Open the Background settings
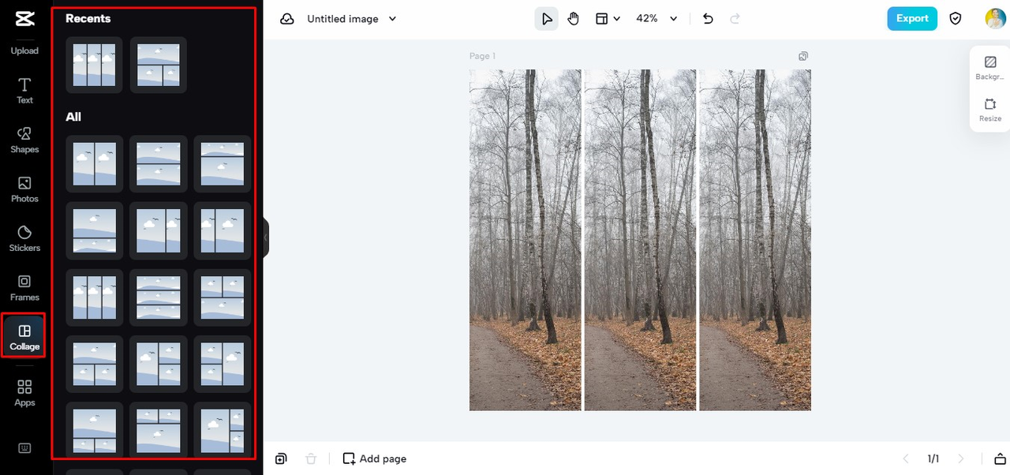The height and width of the screenshot is (475, 1010). click(989, 68)
